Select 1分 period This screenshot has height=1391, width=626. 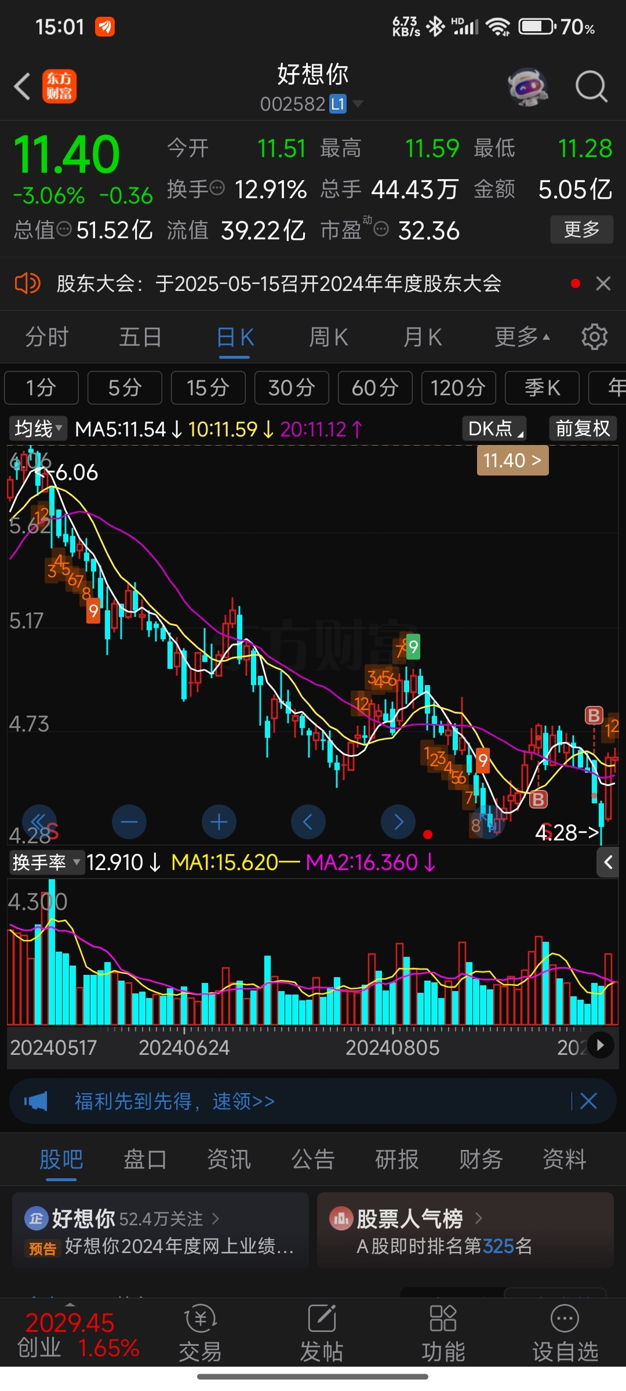[x=41, y=387]
